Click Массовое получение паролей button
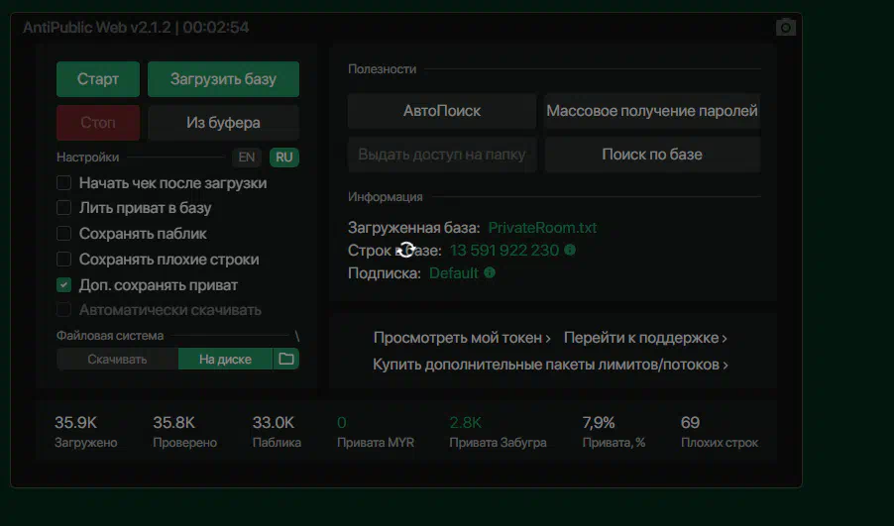Viewport: 894px width, 526px height. [x=652, y=111]
